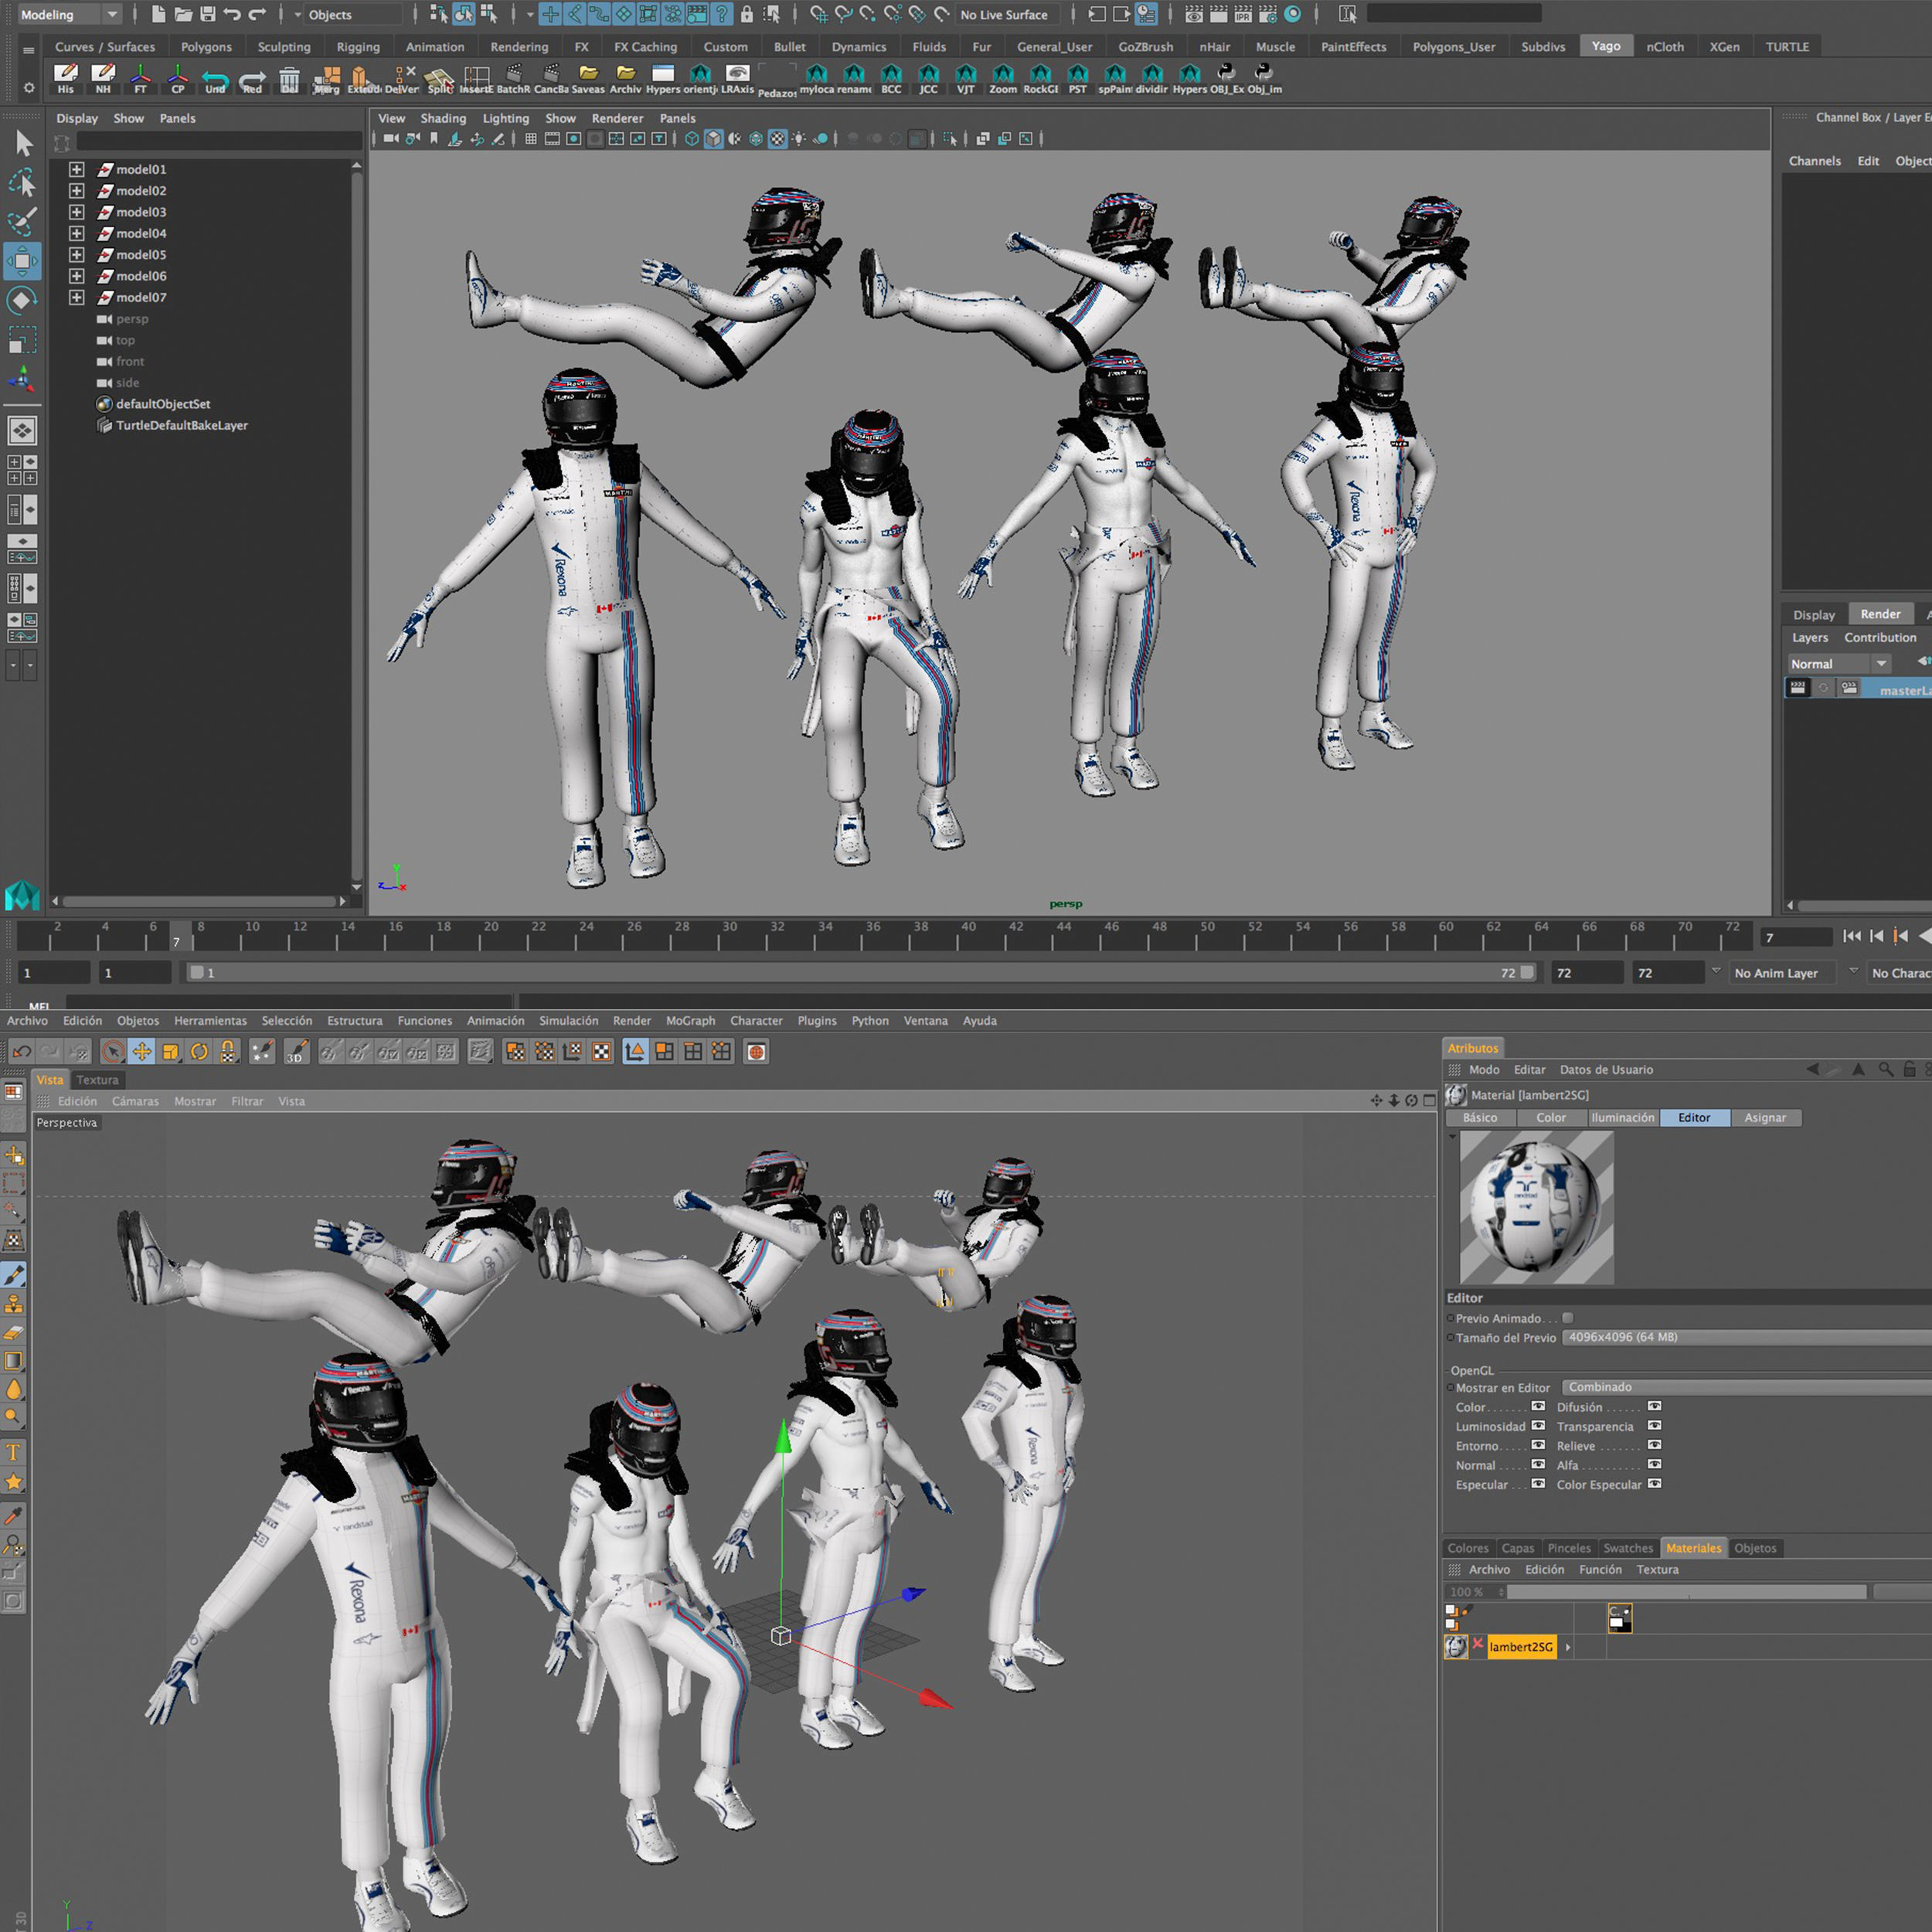Click the magnifier search icon in Atributos panel

tap(1885, 1069)
